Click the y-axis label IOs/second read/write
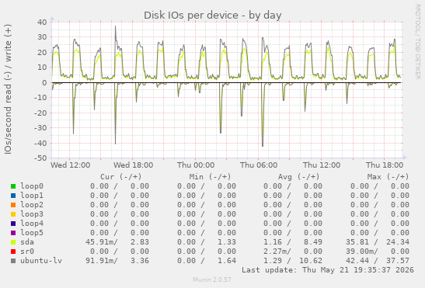This screenshot has width=425, height=288. pyautogui.click(x=8, y=89)
